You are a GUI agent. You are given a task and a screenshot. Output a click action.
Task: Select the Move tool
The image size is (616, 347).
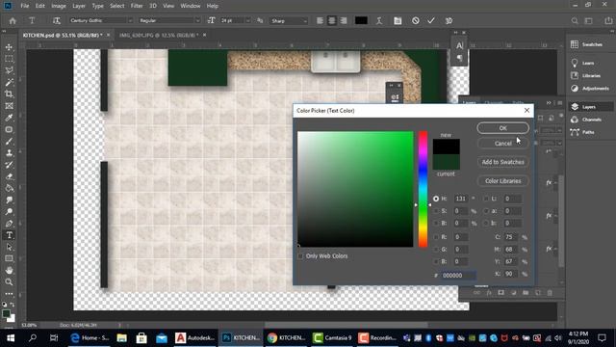point(9,47)
